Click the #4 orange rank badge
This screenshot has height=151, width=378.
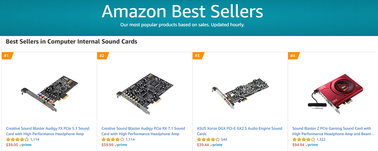tap(294, 56)
